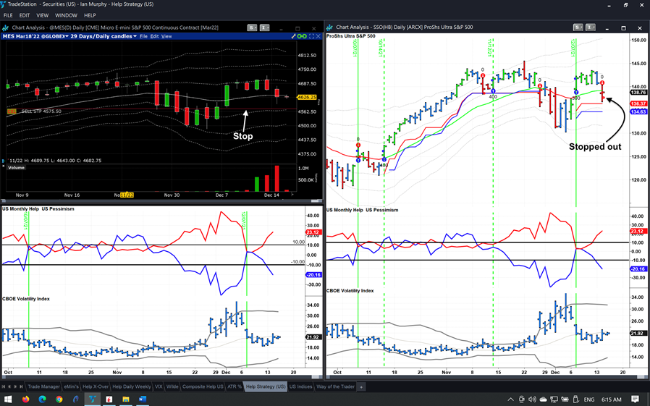650x406 pixels.
Task: Jump to the last workspace tab arrow
Action: click(x=21, y=387)
